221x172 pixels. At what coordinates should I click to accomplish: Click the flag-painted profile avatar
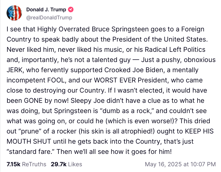pyautogui.click(x=15, y=13)
